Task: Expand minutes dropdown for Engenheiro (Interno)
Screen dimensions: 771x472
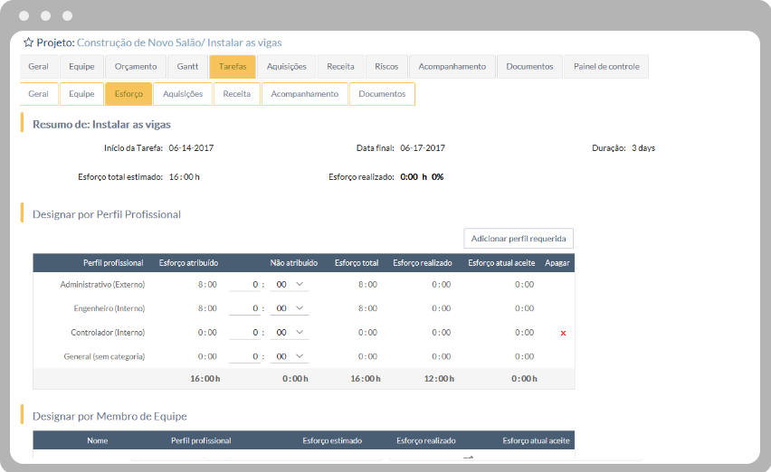Action: tap(290, 309)
